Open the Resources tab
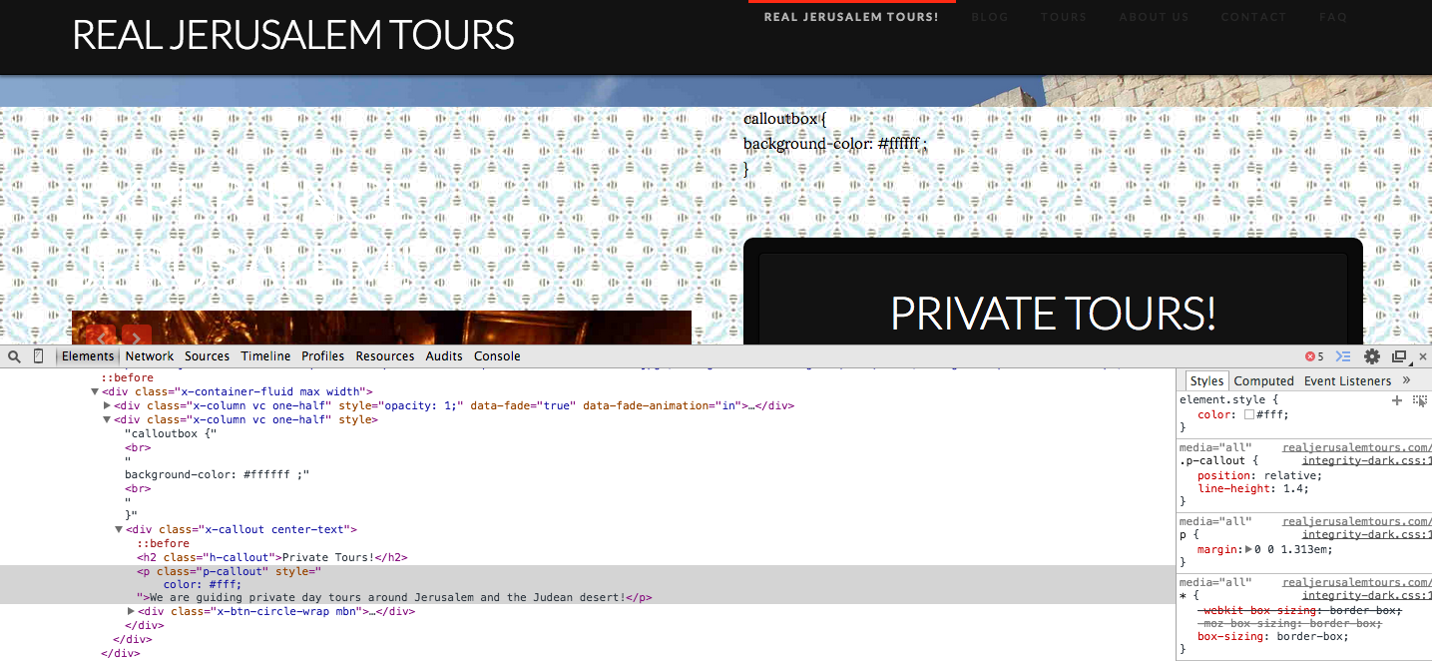1432x661 pixels. click(385, 356)
